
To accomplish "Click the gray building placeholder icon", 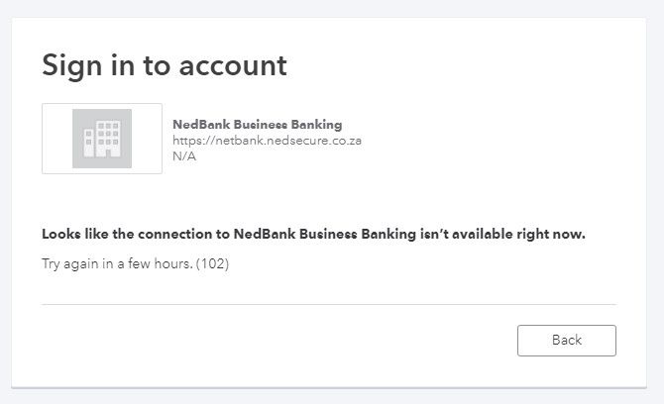I will click(102, 139).
